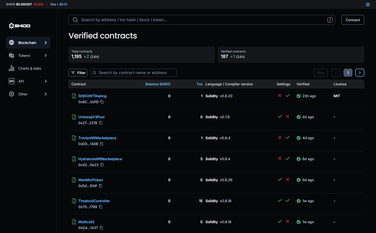Click the API icon in sidebar

[12, 81]
